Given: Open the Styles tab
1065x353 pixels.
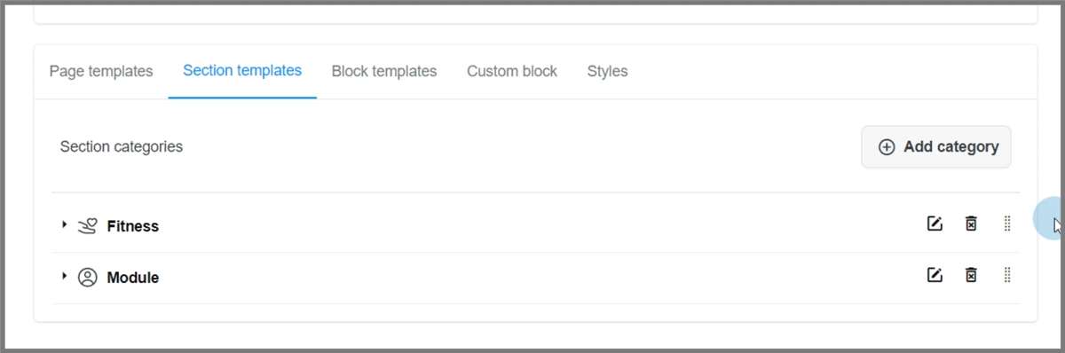Looking at the screenshot, I should 607,71.
